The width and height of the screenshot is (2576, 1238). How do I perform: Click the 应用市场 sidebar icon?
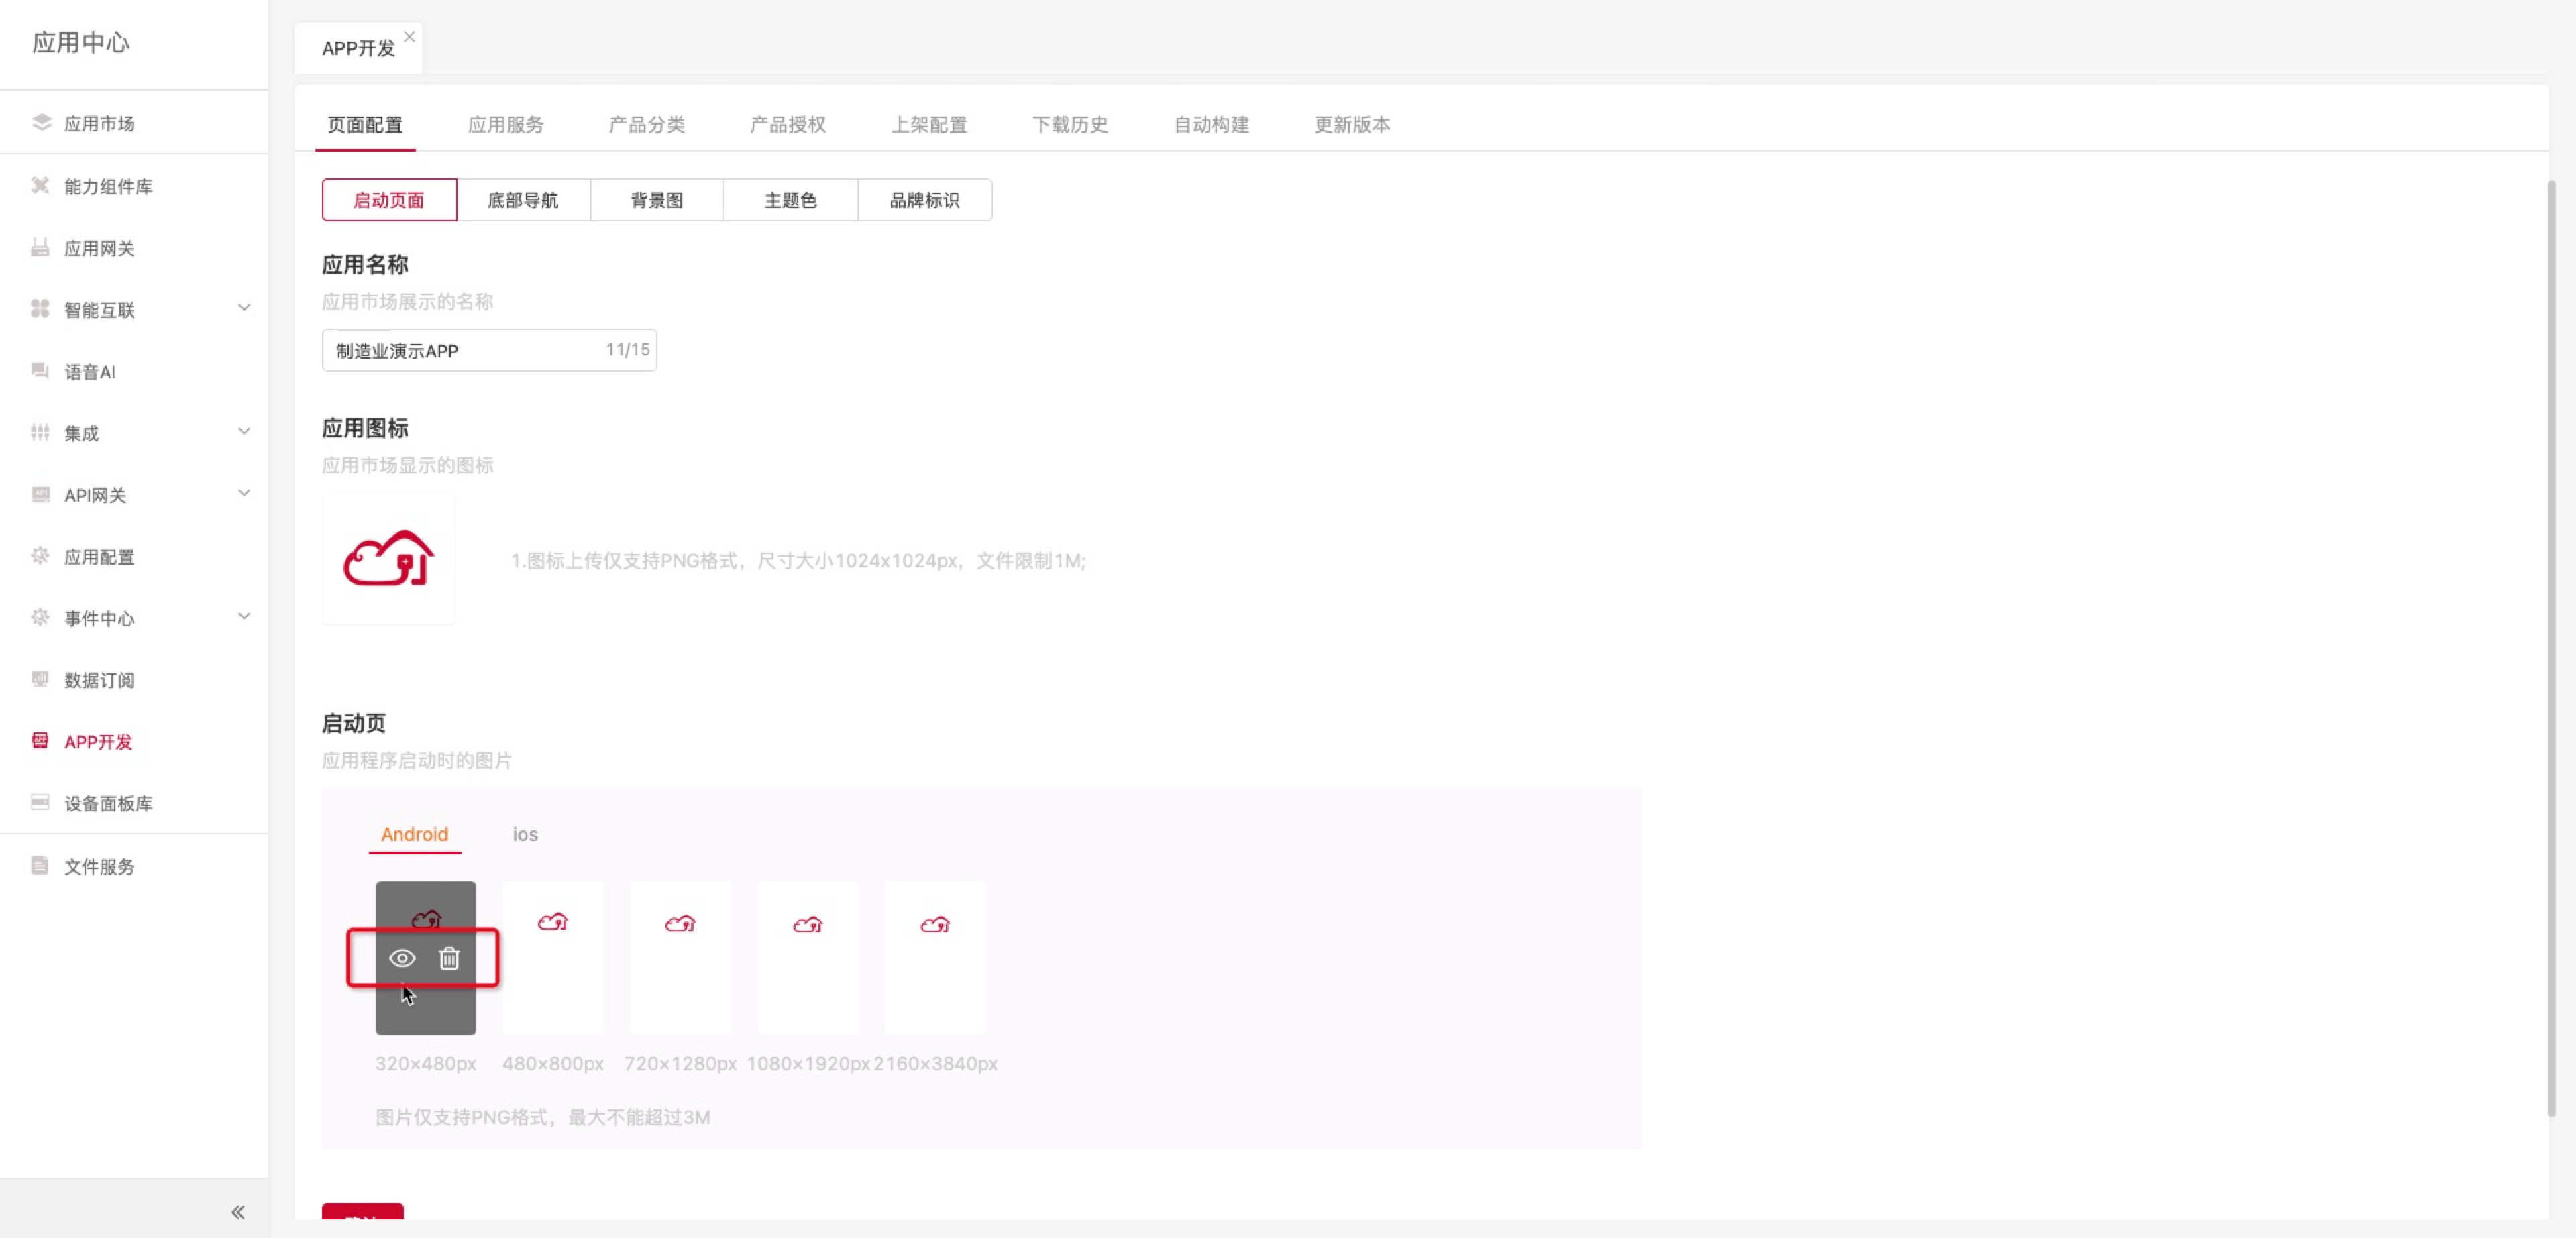(41, 123)
